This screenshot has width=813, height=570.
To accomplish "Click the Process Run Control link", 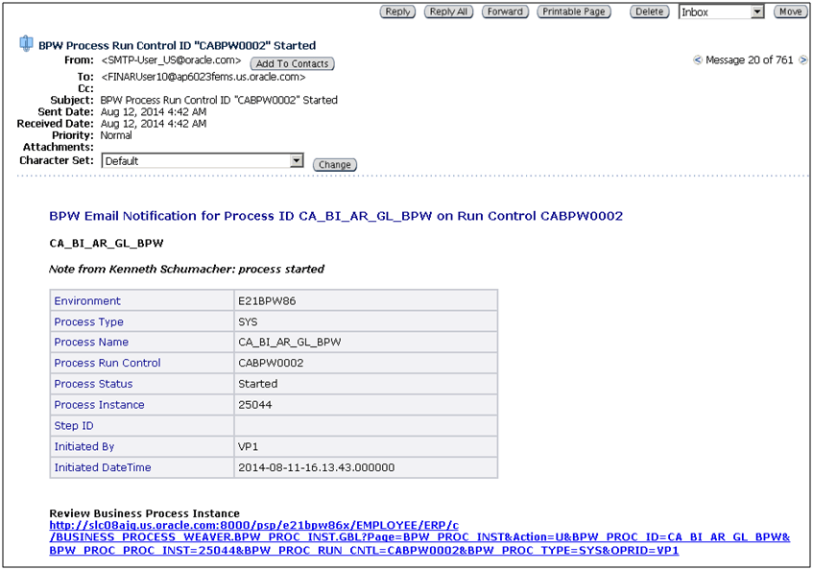I will coord(107,363).
